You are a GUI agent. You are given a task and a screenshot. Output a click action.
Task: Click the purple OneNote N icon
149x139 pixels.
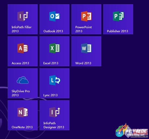coord(22,112)
